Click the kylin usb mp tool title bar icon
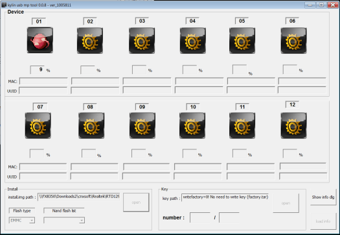 [4, 5]
